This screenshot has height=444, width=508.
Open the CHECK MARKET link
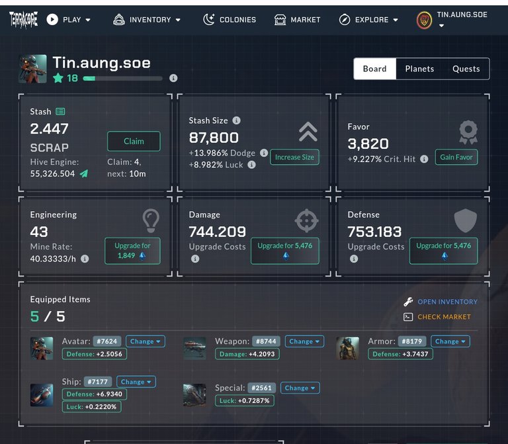(x=444, y=317)
